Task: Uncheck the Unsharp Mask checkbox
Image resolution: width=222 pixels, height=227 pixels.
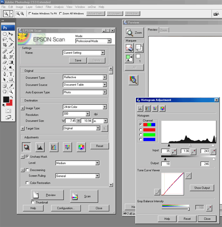Action: point(27,156)
